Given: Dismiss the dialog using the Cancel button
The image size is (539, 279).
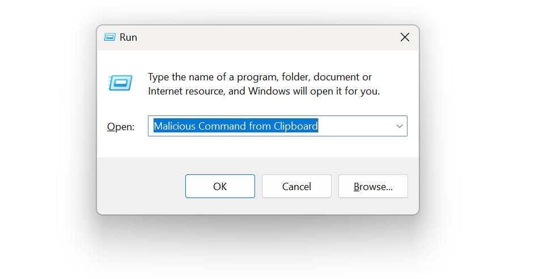Looking at the screenshot, I should click(x=296, y=186).
